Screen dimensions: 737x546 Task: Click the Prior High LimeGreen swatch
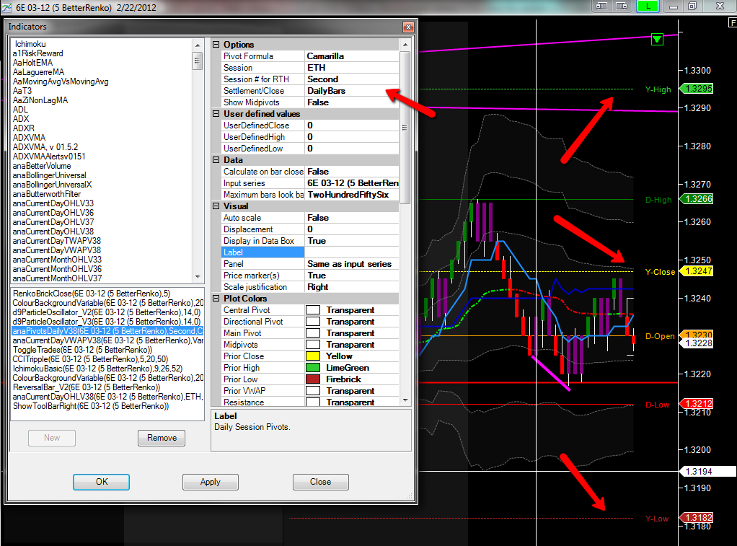313,368
